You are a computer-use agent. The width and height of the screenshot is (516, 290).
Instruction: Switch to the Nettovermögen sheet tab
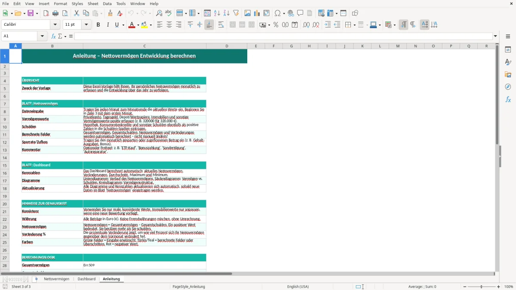click(56, 279)
